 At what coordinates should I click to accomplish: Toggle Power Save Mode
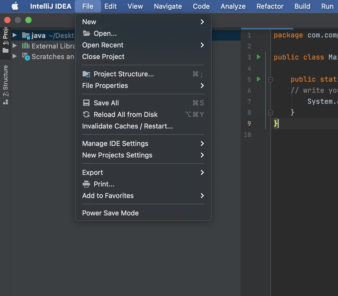tap(143, 213)
